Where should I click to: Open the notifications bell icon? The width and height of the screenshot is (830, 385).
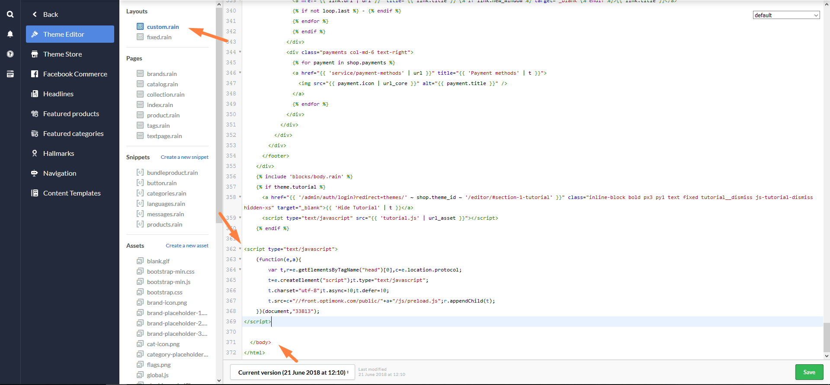click(10, 34)
